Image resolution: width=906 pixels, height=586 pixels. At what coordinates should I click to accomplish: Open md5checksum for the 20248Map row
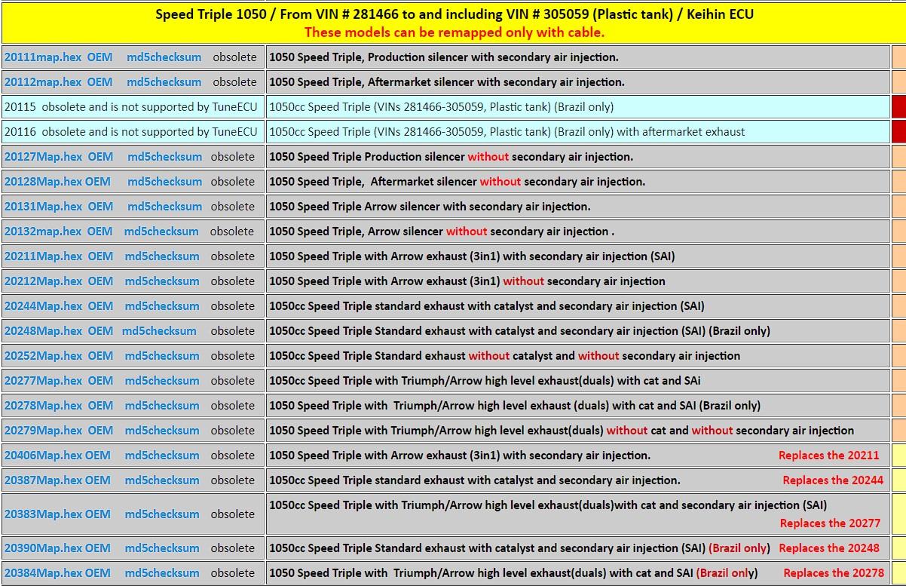(x=159, y=330)
